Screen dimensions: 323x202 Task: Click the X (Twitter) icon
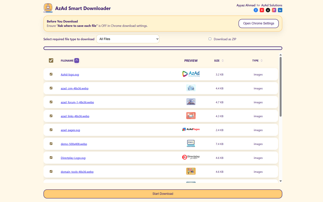[x=268, y=10]
